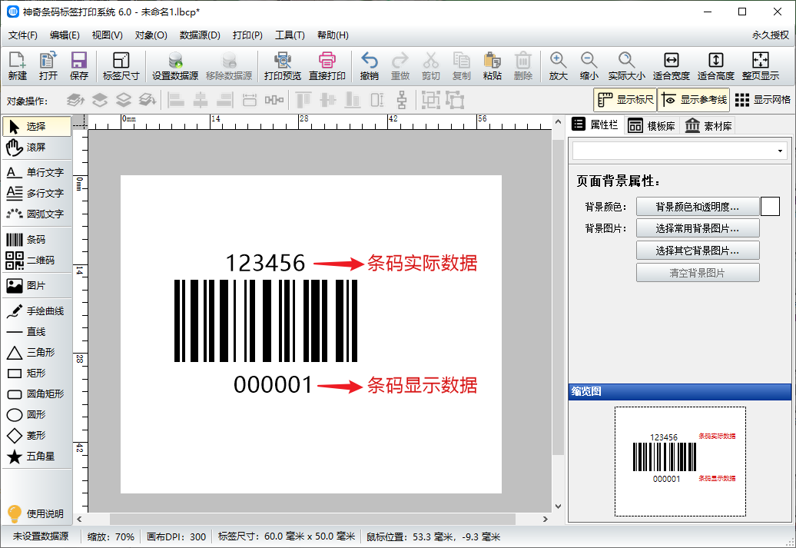Click 选择常用背景图片... button

click(698, 228)
